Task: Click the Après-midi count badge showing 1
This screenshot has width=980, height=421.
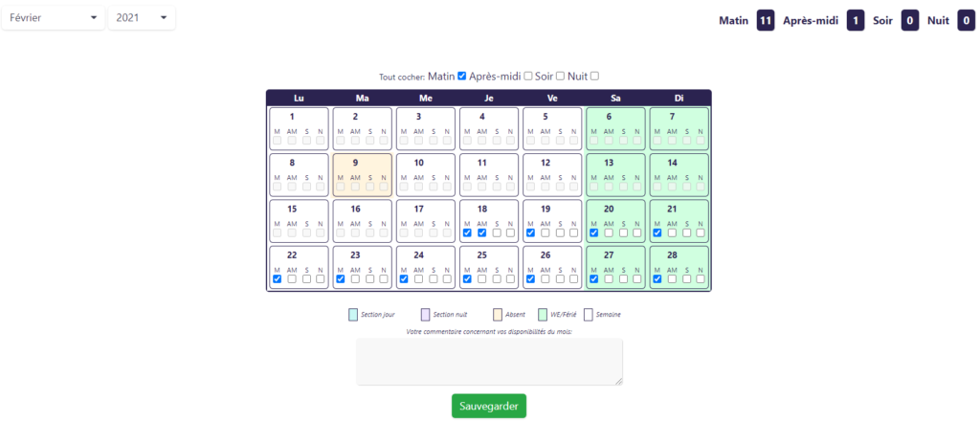Action: (x=856, y=21)
